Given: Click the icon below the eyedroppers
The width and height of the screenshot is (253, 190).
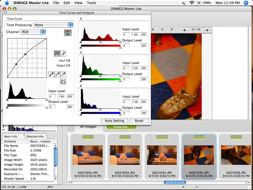Looking at the screenshot, I should coord(63,82).
